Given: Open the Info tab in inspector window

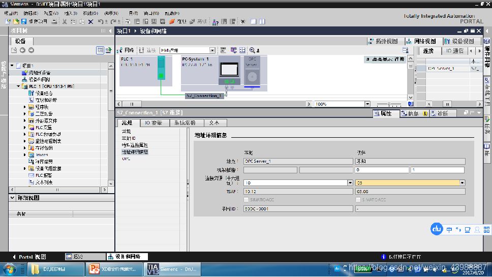Looking at the screenshot, I should (x=414, y=113).
